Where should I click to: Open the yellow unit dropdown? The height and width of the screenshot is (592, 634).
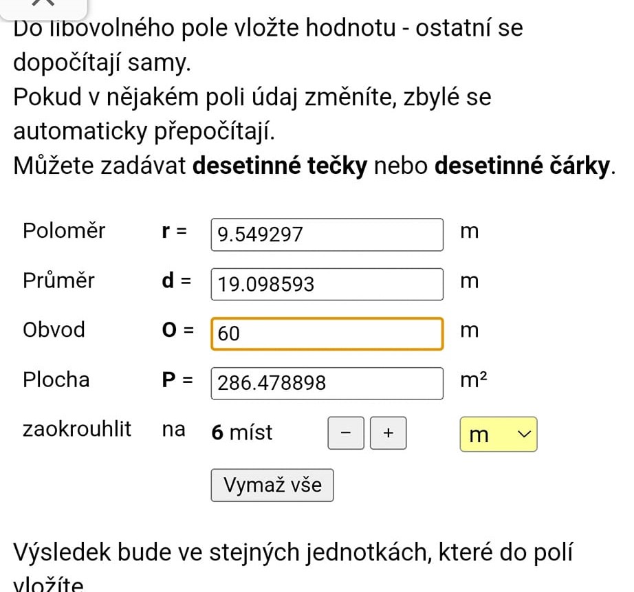point(499,435)
